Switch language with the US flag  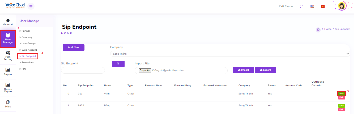click(312, 7)
